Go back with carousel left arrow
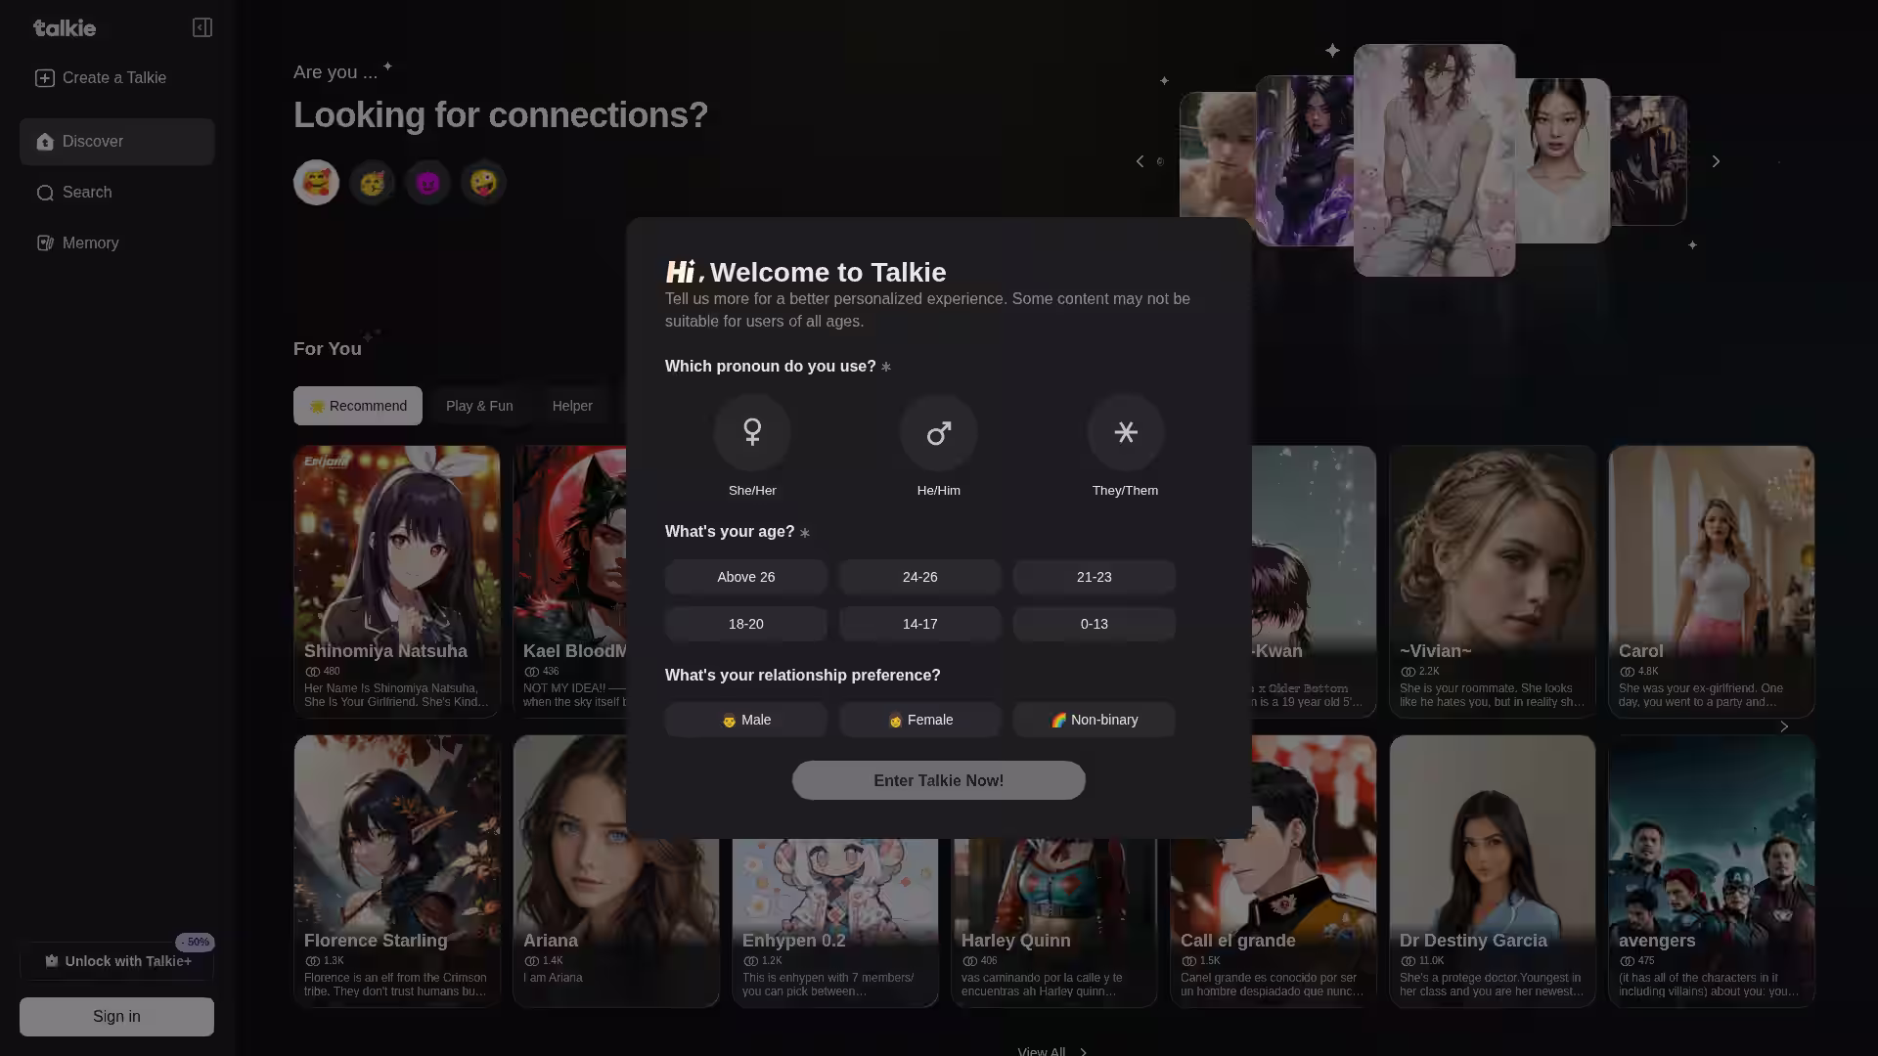Screen dimensions: 1878x1056 [x=1140, y=161]
